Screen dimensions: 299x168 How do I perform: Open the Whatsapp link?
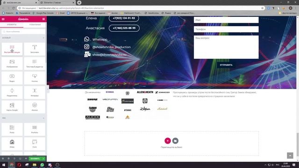click(x=100, y=39)
